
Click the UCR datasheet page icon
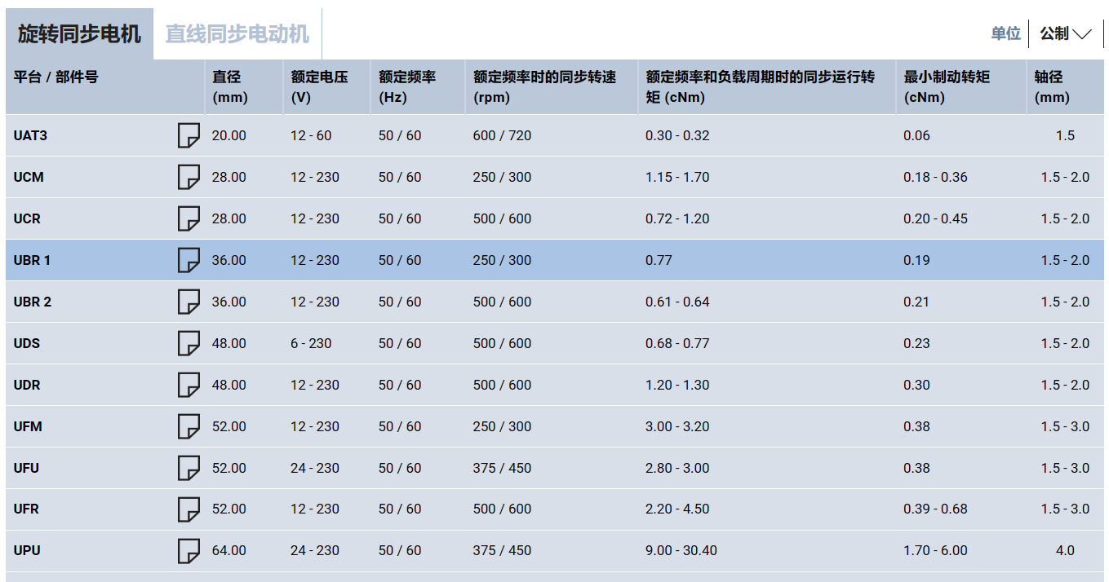tap(189, 218)
